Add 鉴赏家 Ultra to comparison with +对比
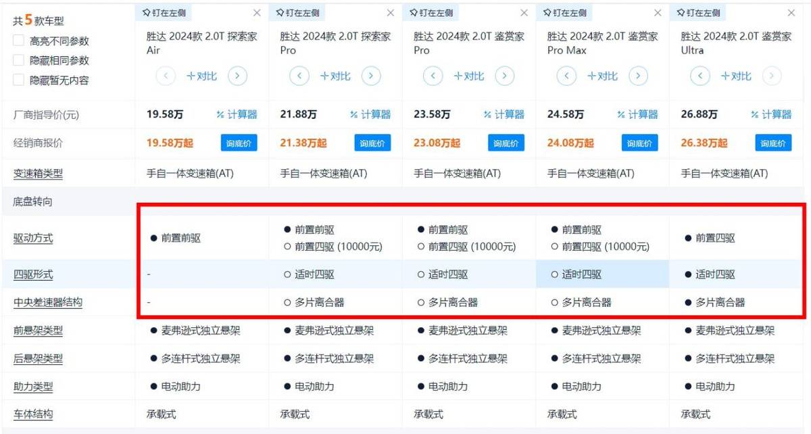Viewport: 811px width, 434px height. 737,76
